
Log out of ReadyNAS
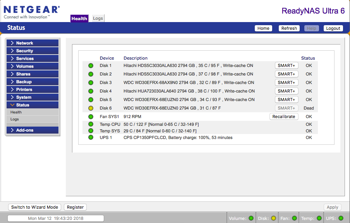333,28
